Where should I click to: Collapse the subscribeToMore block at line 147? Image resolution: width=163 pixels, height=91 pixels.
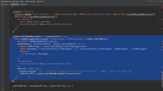[9, 39]
